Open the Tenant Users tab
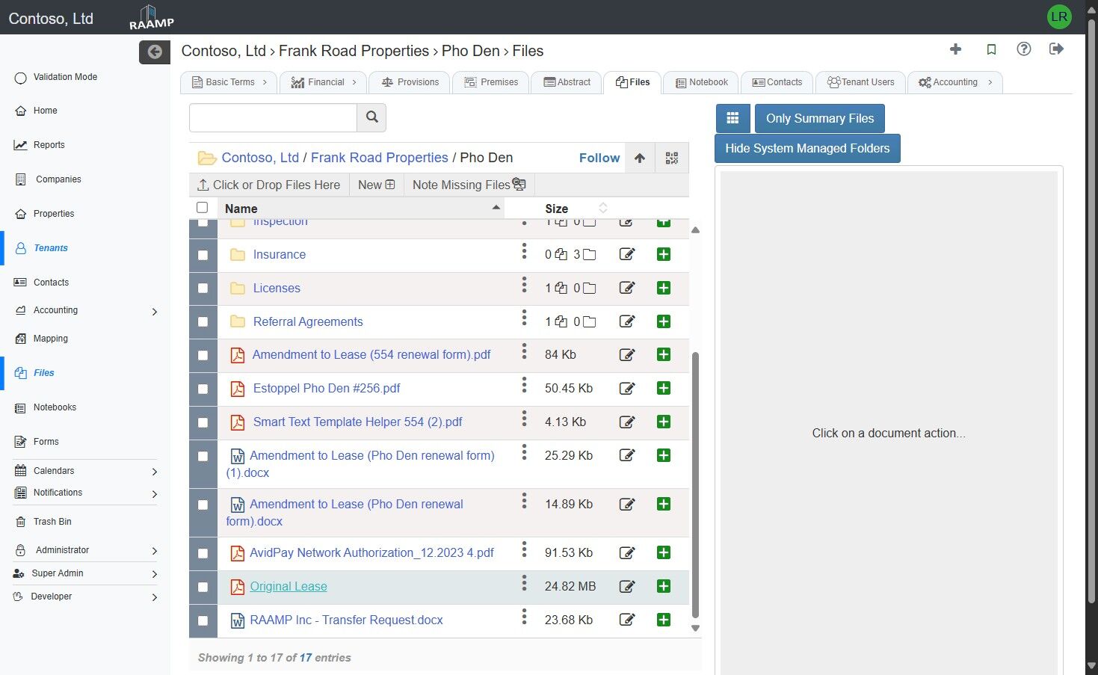 (860, 82)
